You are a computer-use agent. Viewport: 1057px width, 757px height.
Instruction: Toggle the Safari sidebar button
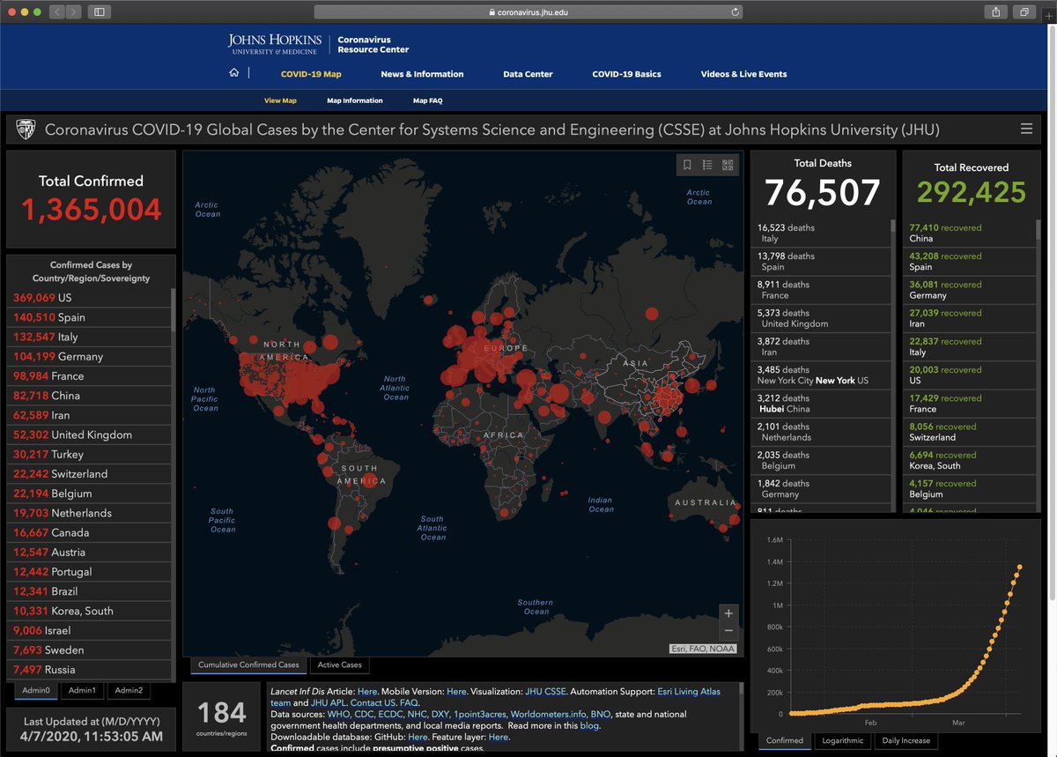pyautogui.click(x=98, y=12)
